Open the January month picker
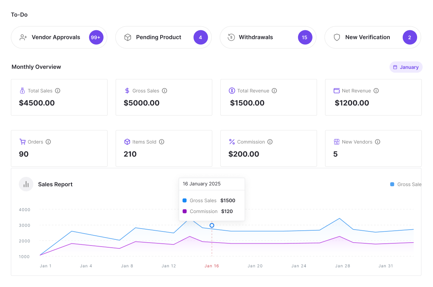 [406, 67]
